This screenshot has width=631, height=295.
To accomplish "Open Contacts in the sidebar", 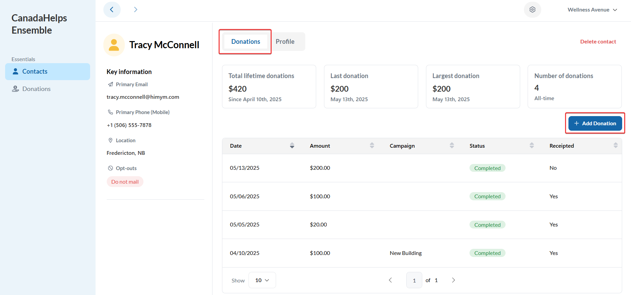I will (48, 72).
